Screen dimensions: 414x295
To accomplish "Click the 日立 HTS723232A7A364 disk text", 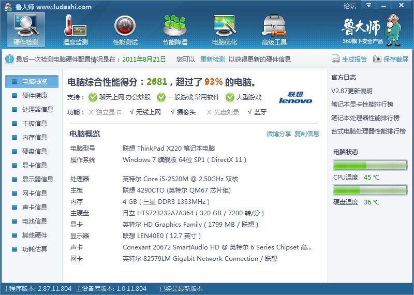I will [193, 213].
